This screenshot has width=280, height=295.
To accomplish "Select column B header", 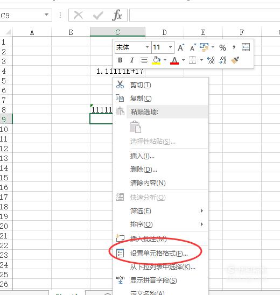I will (71, 32).
